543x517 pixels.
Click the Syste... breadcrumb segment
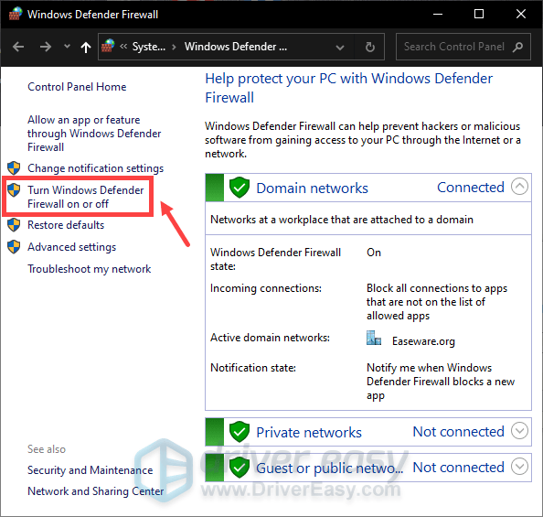tap(149, 47)
